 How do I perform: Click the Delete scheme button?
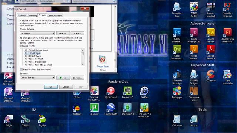coord(77,33)
